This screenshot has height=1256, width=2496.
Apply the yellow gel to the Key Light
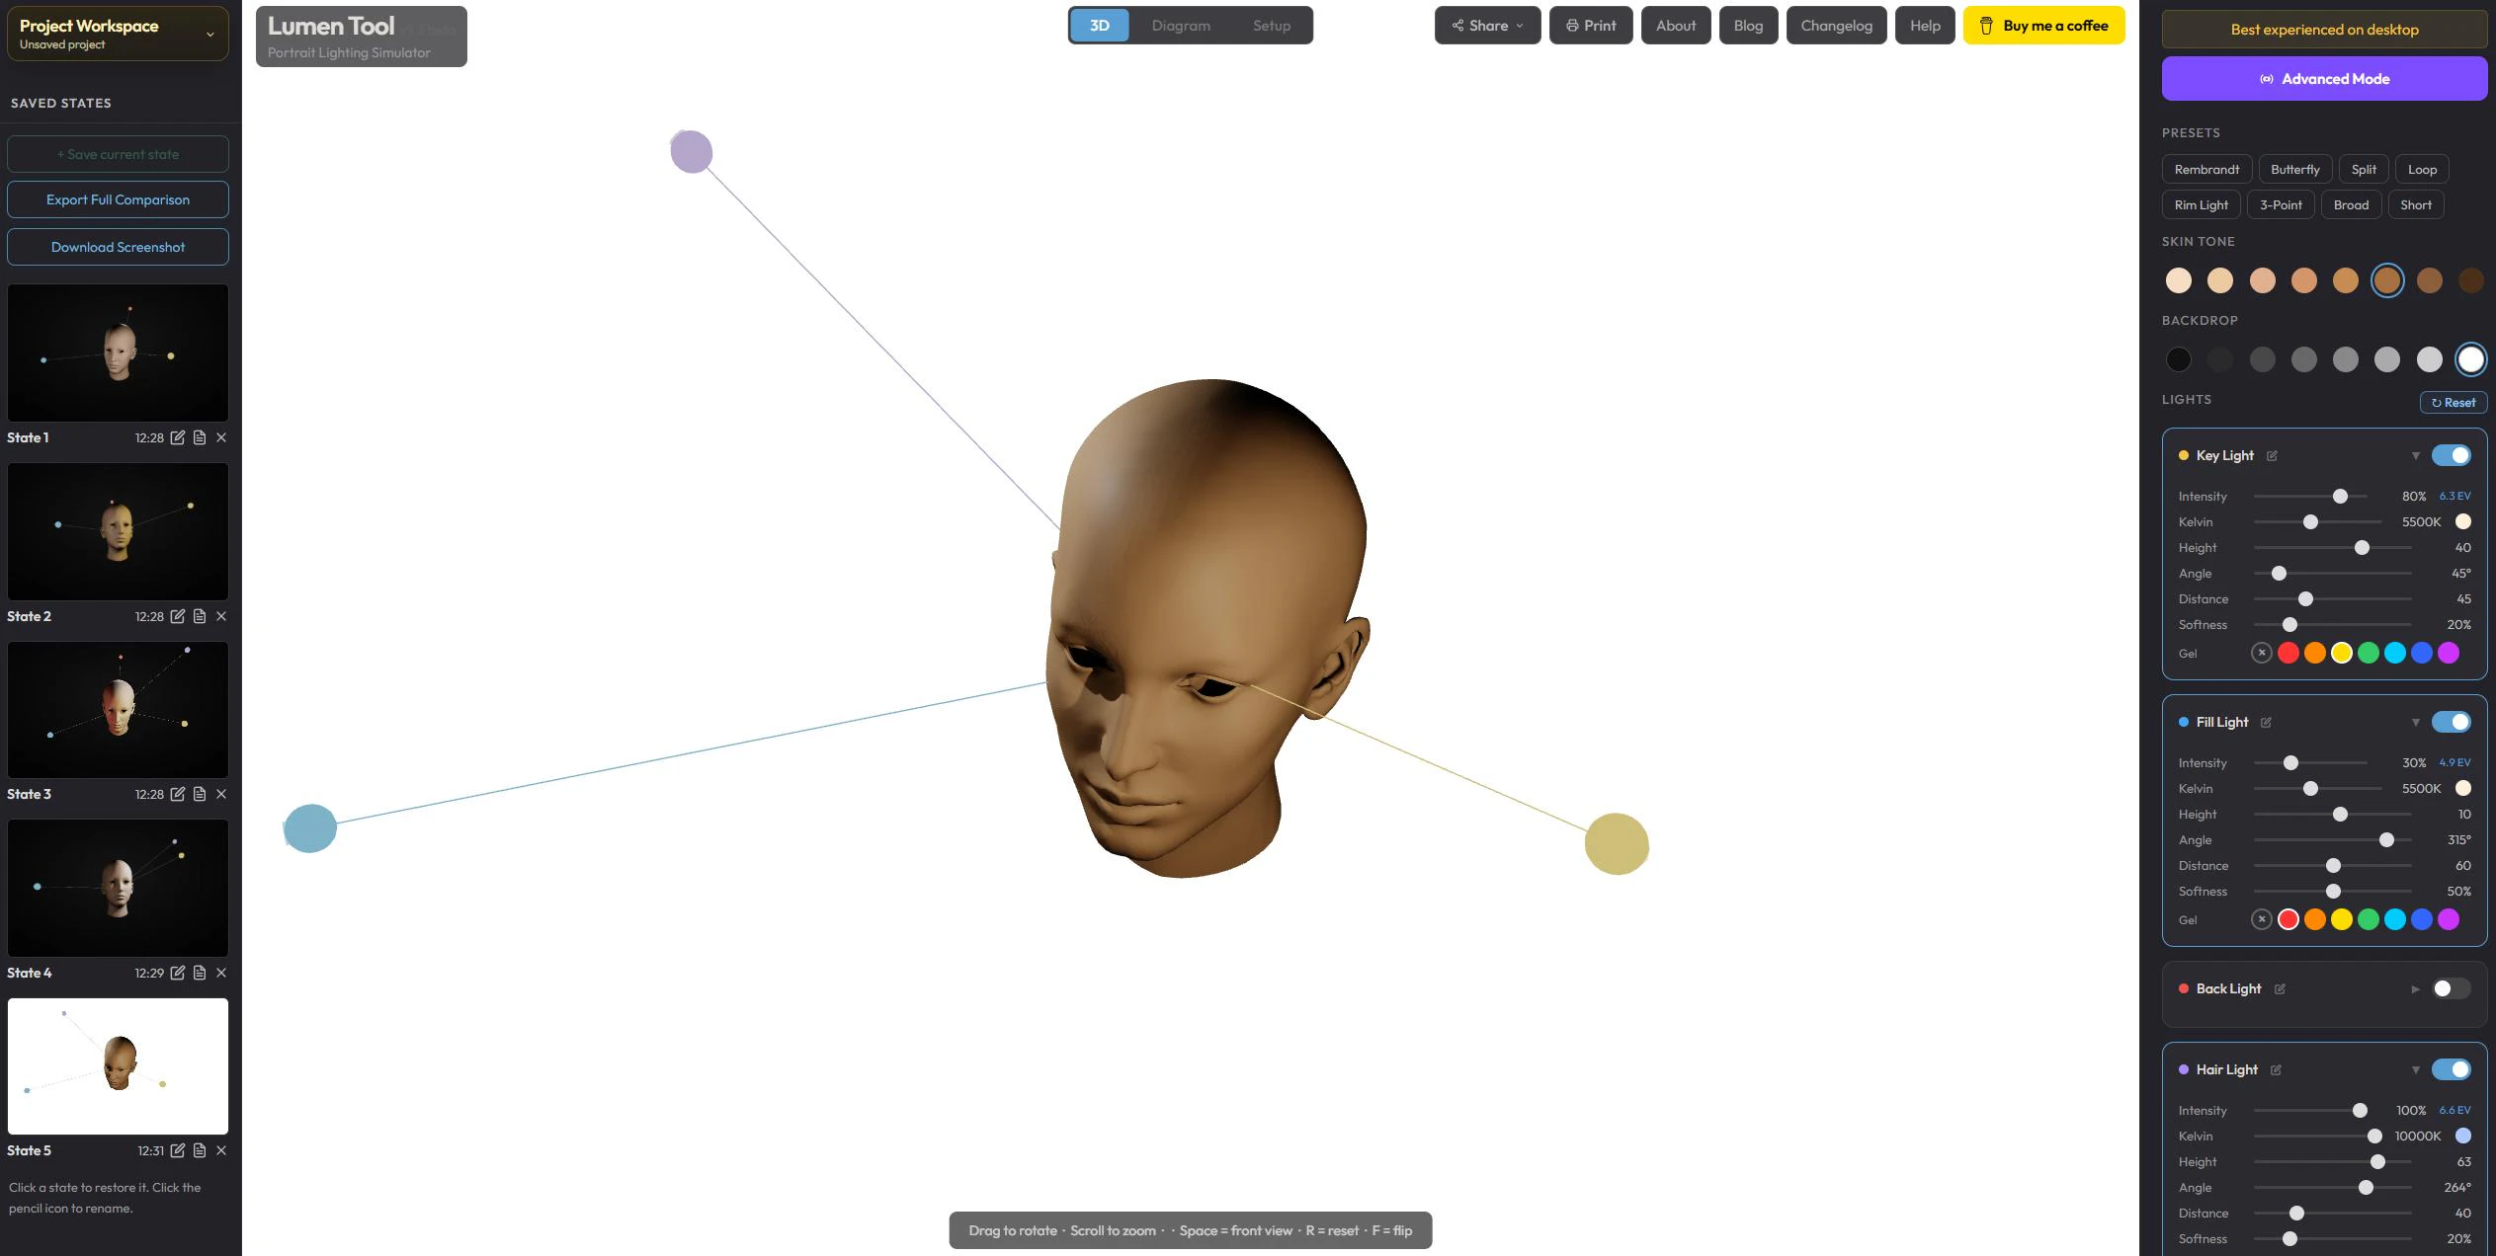(x=2341, y=653)
